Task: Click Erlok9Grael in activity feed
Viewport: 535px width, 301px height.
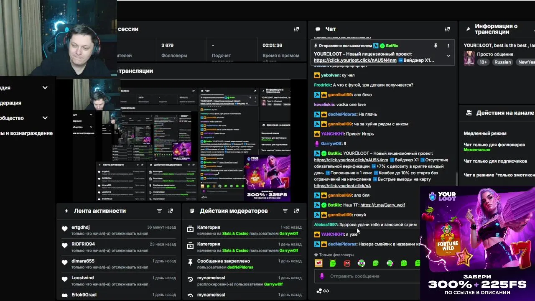Action: 84,295
